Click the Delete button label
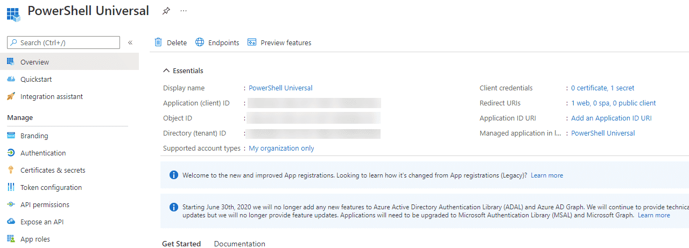The width and height of the screenshot is (689, 248). [x=177, y=42]
